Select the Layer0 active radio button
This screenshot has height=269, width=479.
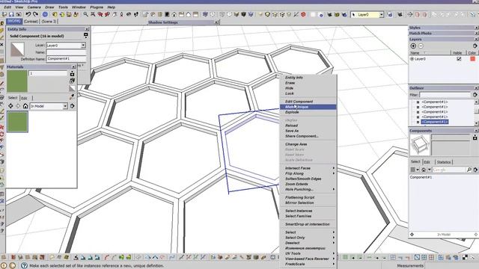click(412, 59)
